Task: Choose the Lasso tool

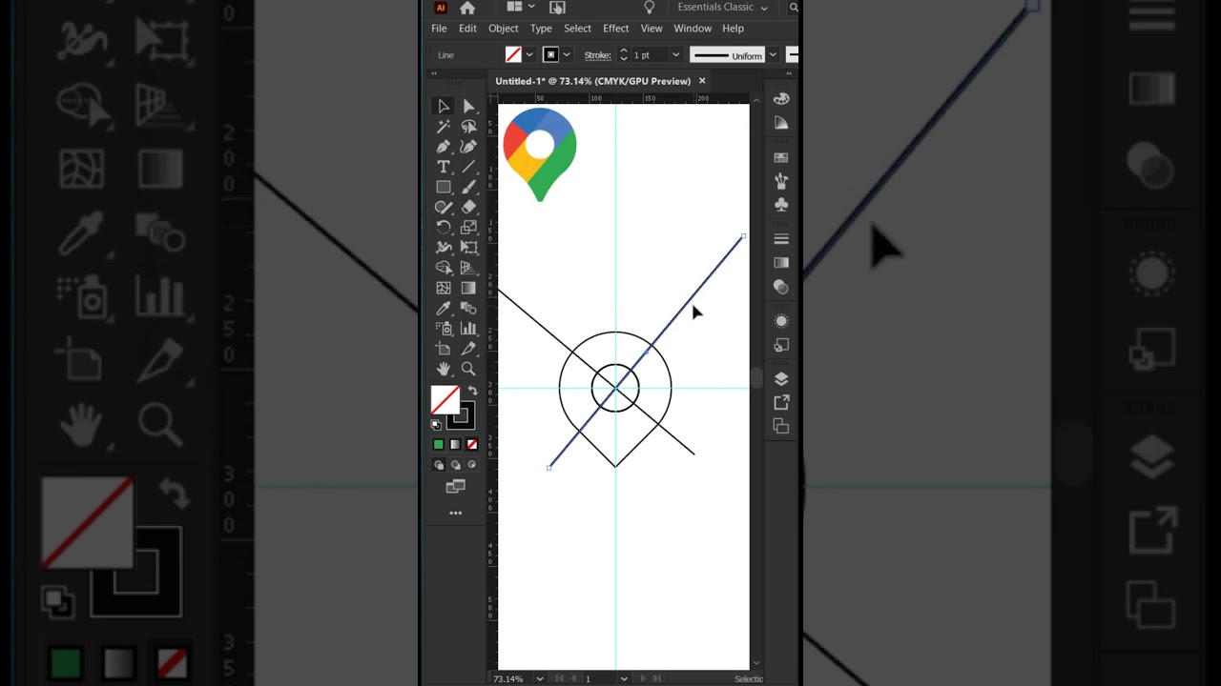Action: click(468, 127)
